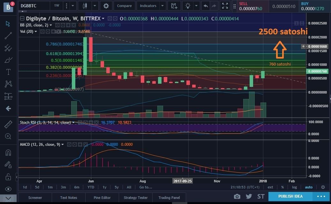Screen dimensions: 331x204
Task: Toggle log scale
Action: coord(295,187)
